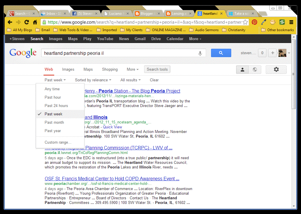The height and width of the screenshot is (214, 301).
Task: Click the browser back arrow
Action: (10, 22)
